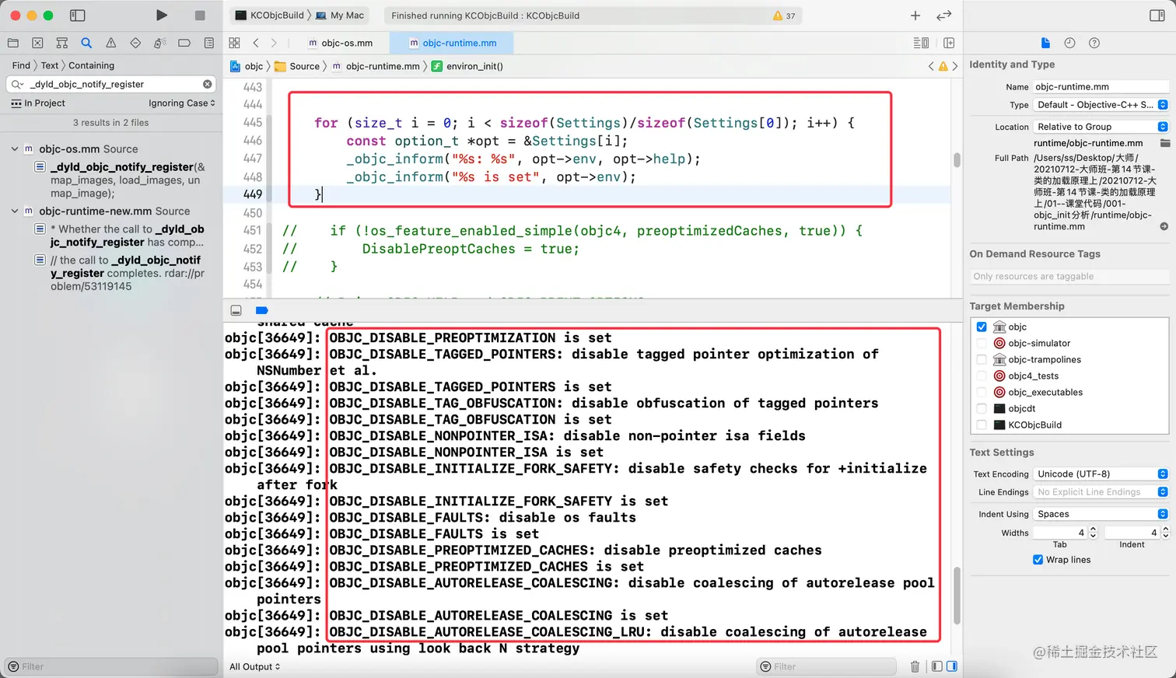The height and width of the screenshot is (678, 1176).
Task: Run the KCObjcBuild scheme
Action: point(161,16)
